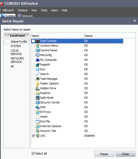Click the Regedit icon in the list
The image size is (138, 159).
38,65
